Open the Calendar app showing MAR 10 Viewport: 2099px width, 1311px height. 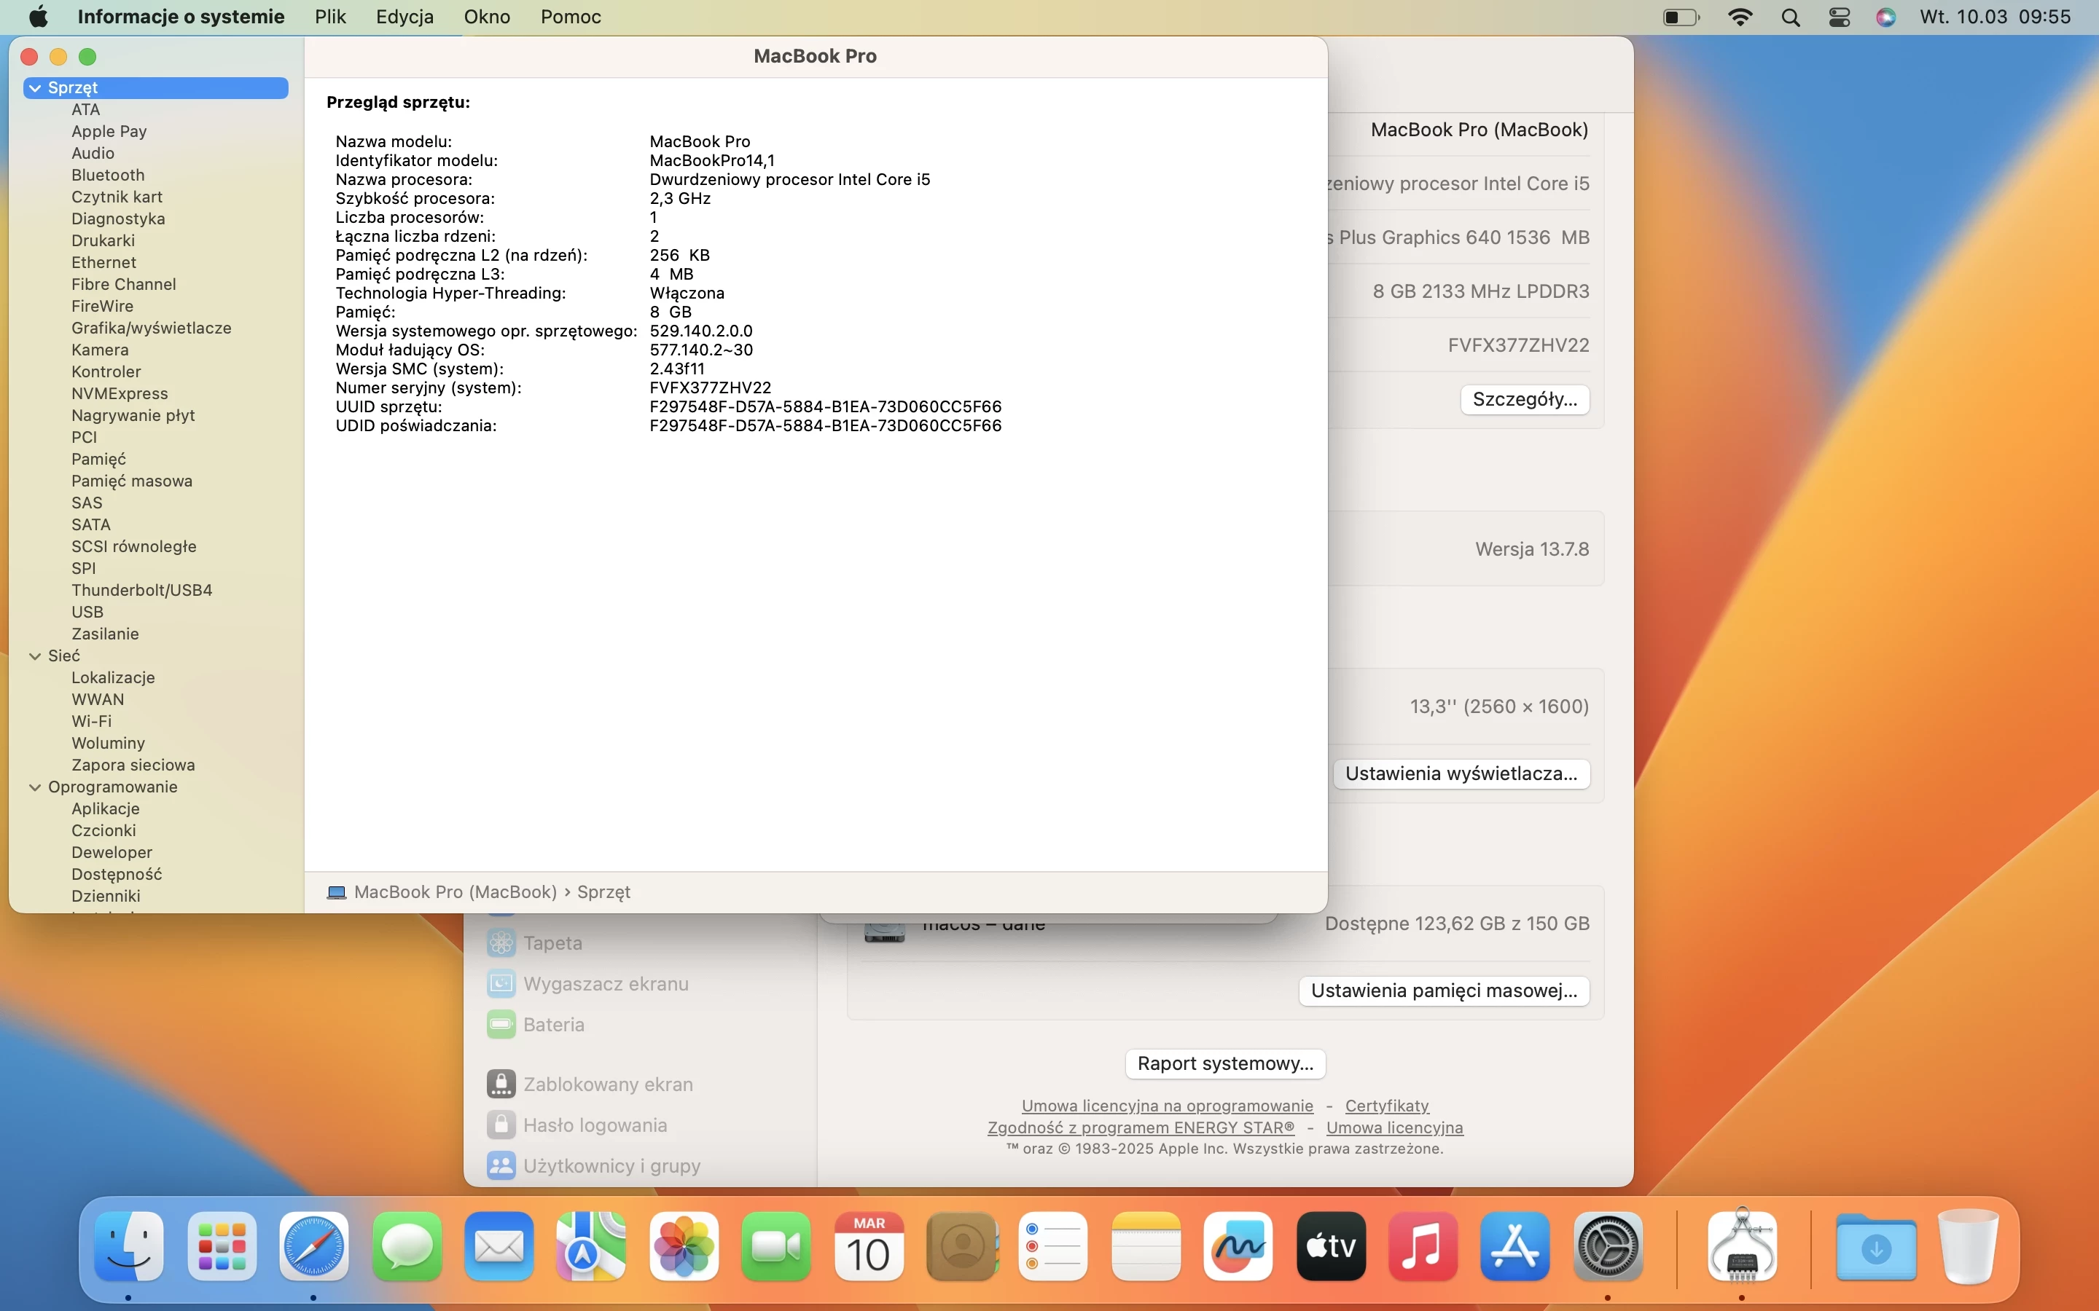click(868, 1246)
